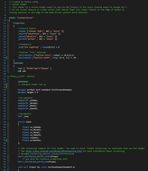The width and height of the screenshot is (148, 171).
Task: Click the 'sampler2D _Smooth;' declaration
Action: 28,109
